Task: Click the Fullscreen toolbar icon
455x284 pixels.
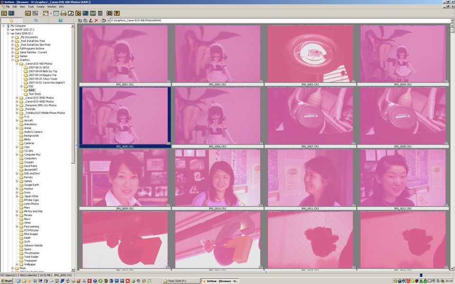Action: [11, 13]
